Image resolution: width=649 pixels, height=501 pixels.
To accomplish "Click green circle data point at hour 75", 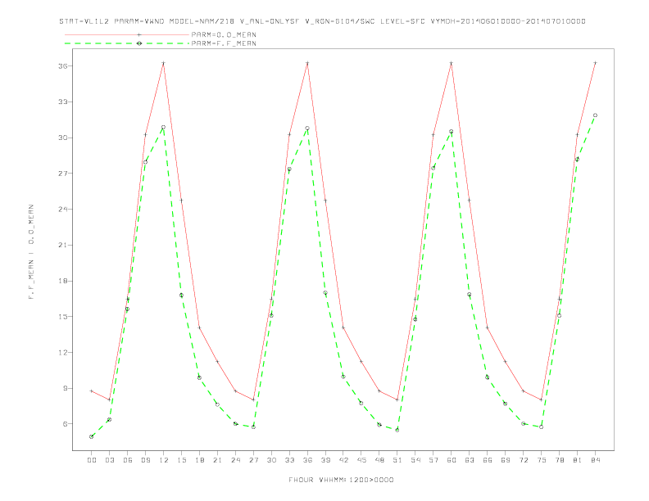I will pos(542,427).
